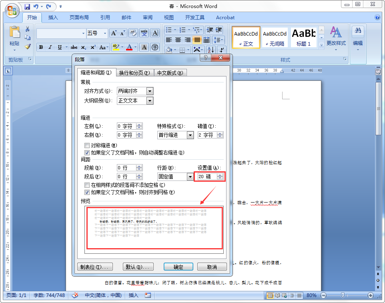The image size is (385, 303).
Task: Open 特殊格式 first-line indent dropdown
Action: [x=190, y=135]
